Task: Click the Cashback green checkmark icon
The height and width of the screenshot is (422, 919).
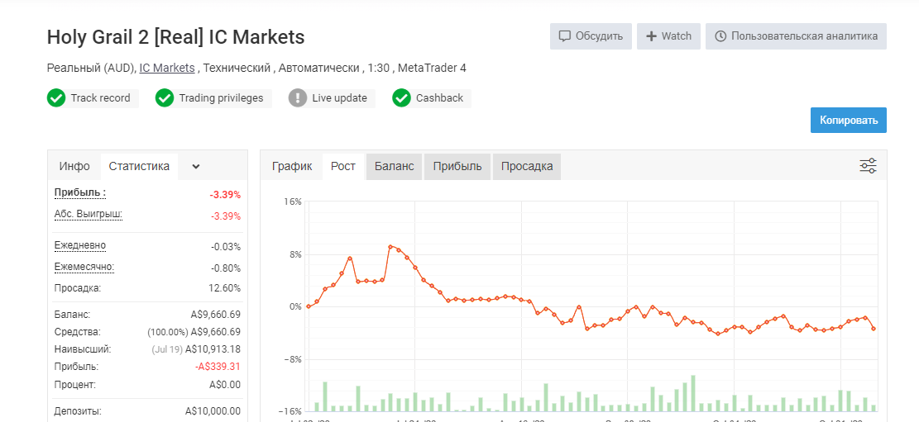Action: (401, 98)
